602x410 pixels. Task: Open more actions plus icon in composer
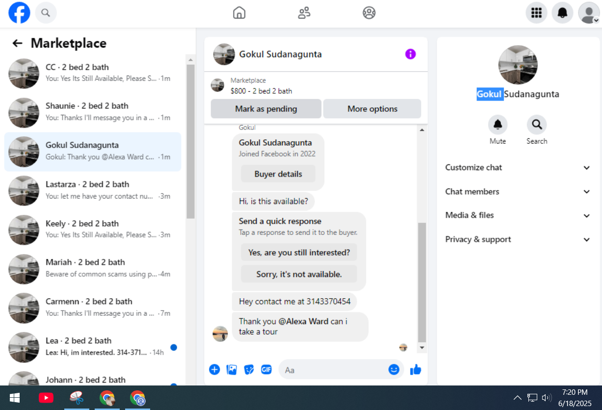point(214,369)
